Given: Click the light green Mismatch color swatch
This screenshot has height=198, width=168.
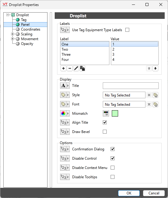Looking at the screenshot, I should click(x=115, y=114).
